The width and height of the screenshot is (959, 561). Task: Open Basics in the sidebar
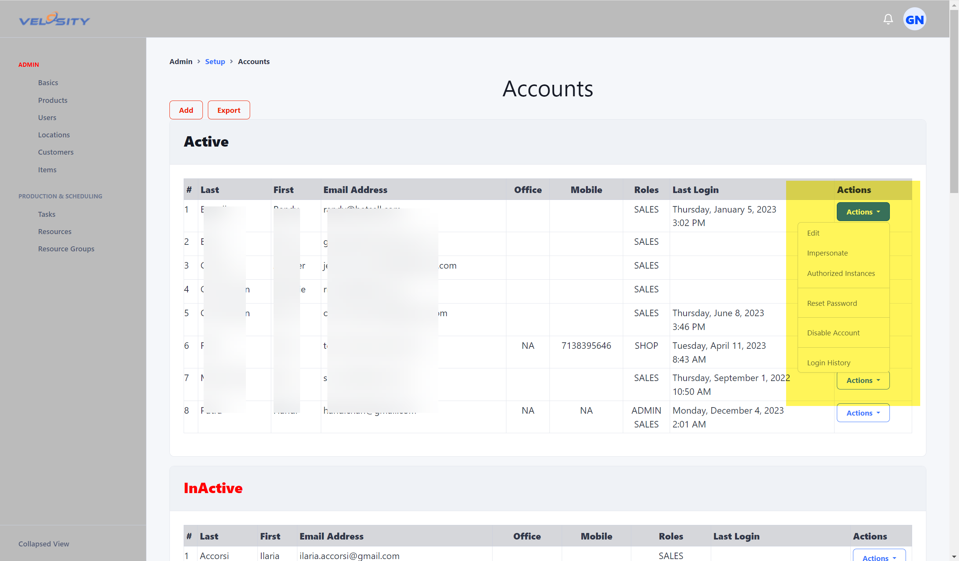tap(48, 82)
